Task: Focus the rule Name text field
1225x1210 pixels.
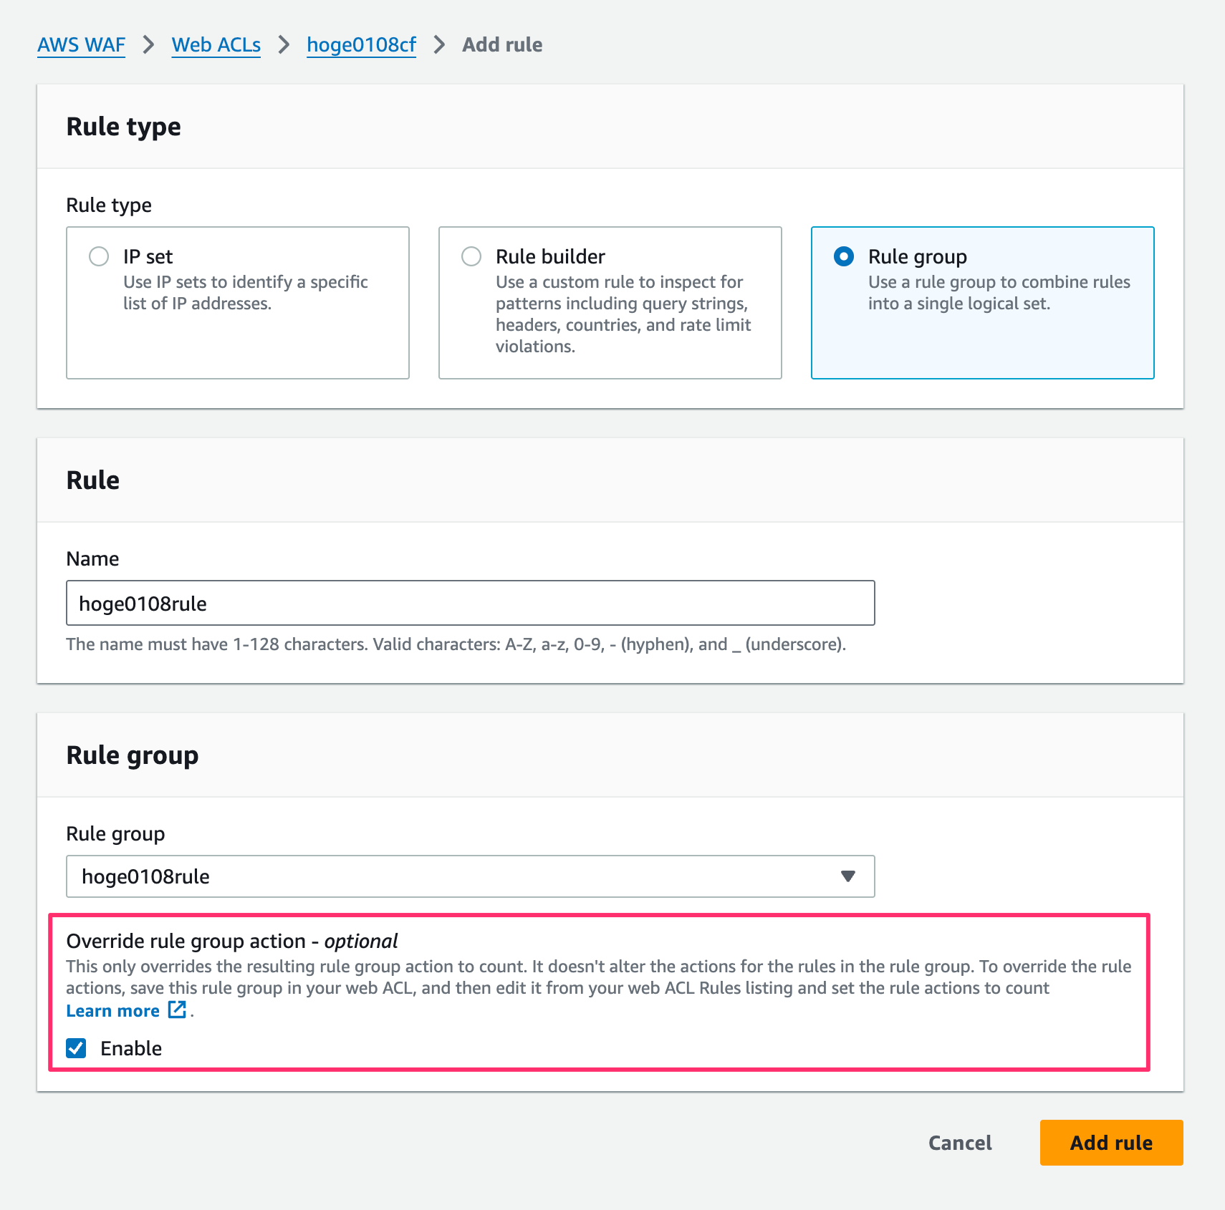Action: (x=470, y=603)
